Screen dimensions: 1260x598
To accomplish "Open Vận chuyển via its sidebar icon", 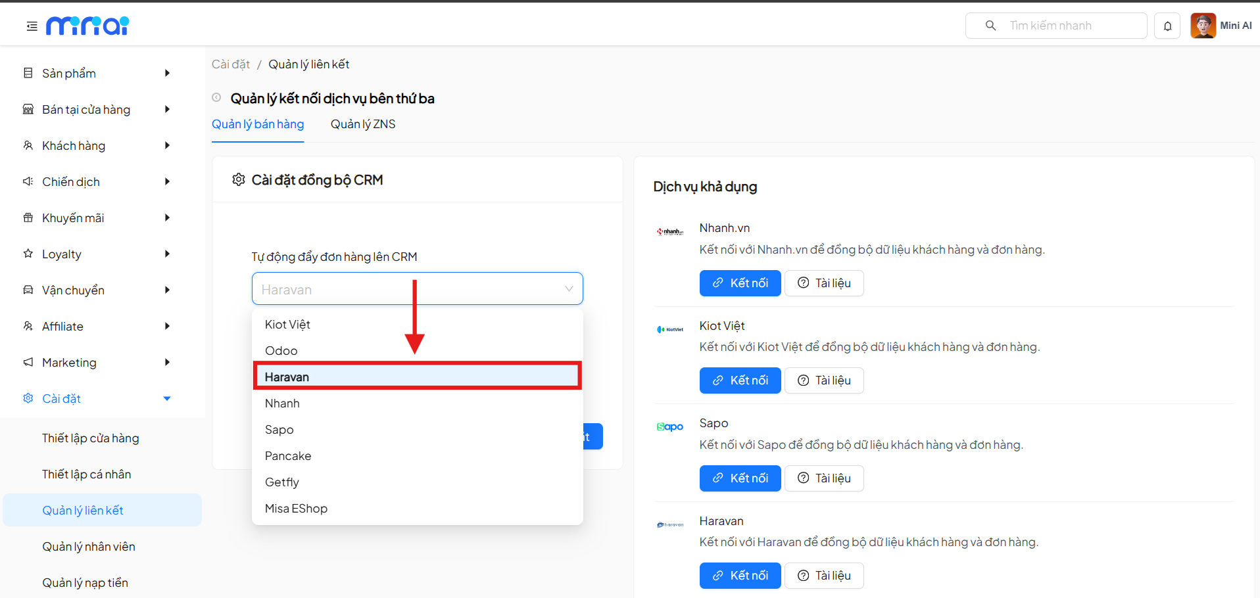I will pos(27,290).
